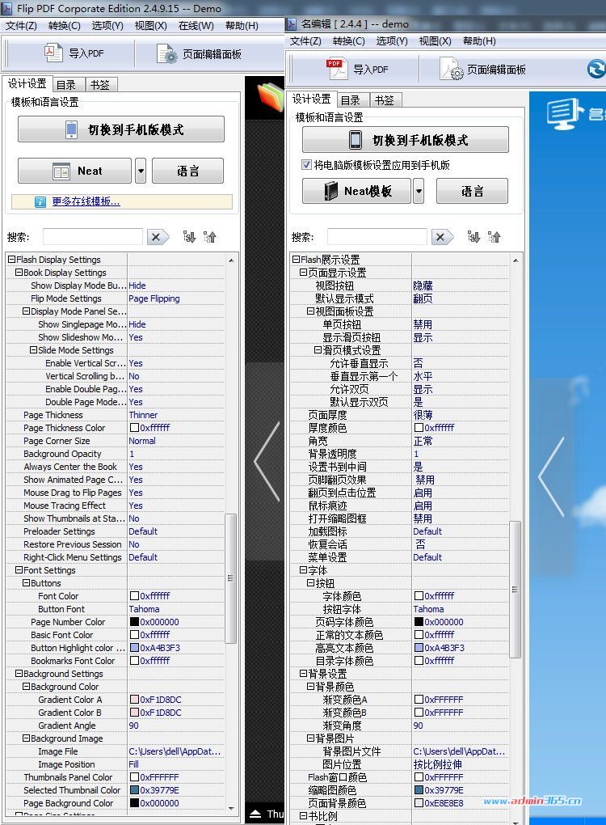Click collapse-all tree icon in Flip PDF window
This screenshot has width=606, height=825.
[x=210, y=237]
